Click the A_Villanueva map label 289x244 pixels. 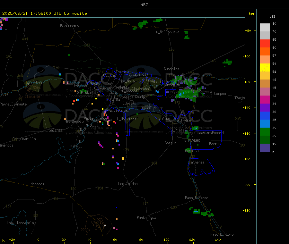(x=168, y=32)
